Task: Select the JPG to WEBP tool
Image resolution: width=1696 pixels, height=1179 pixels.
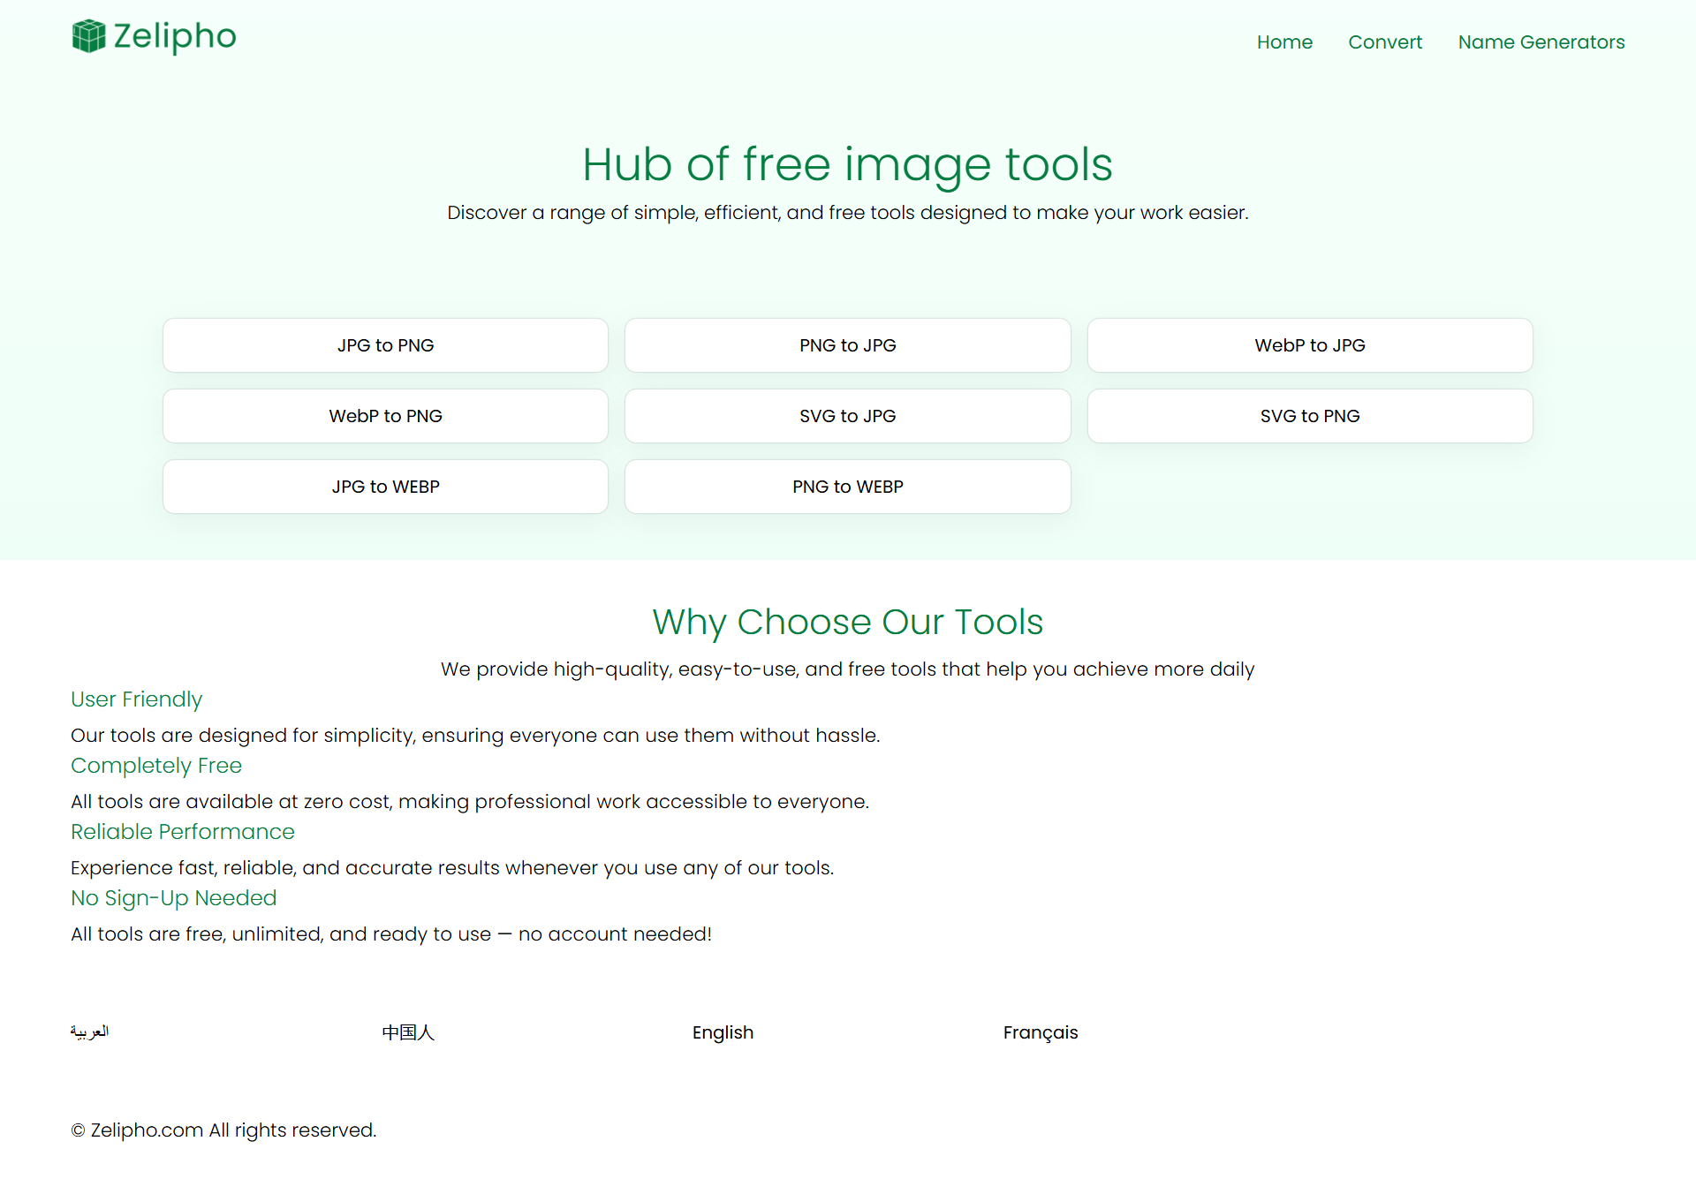Action: click(384, 486)
